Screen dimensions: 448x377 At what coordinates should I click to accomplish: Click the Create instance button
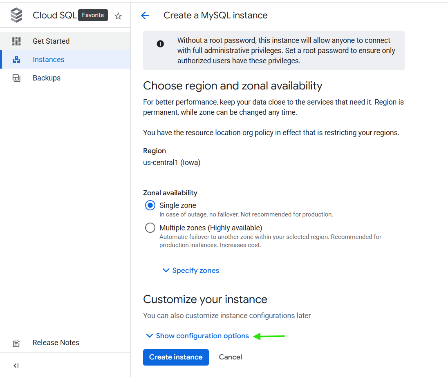(176, 357)
